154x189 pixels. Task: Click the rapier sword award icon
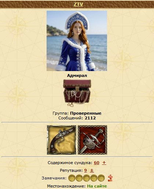(x=92, y=140)
